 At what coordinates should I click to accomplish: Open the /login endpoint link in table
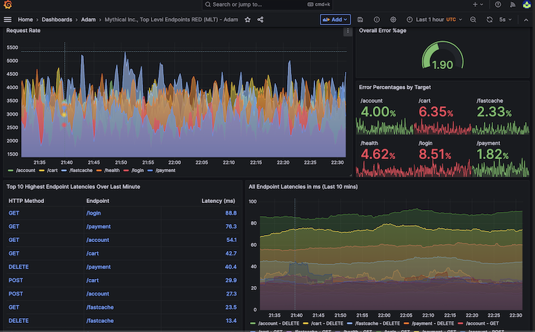tap(94, 213)
